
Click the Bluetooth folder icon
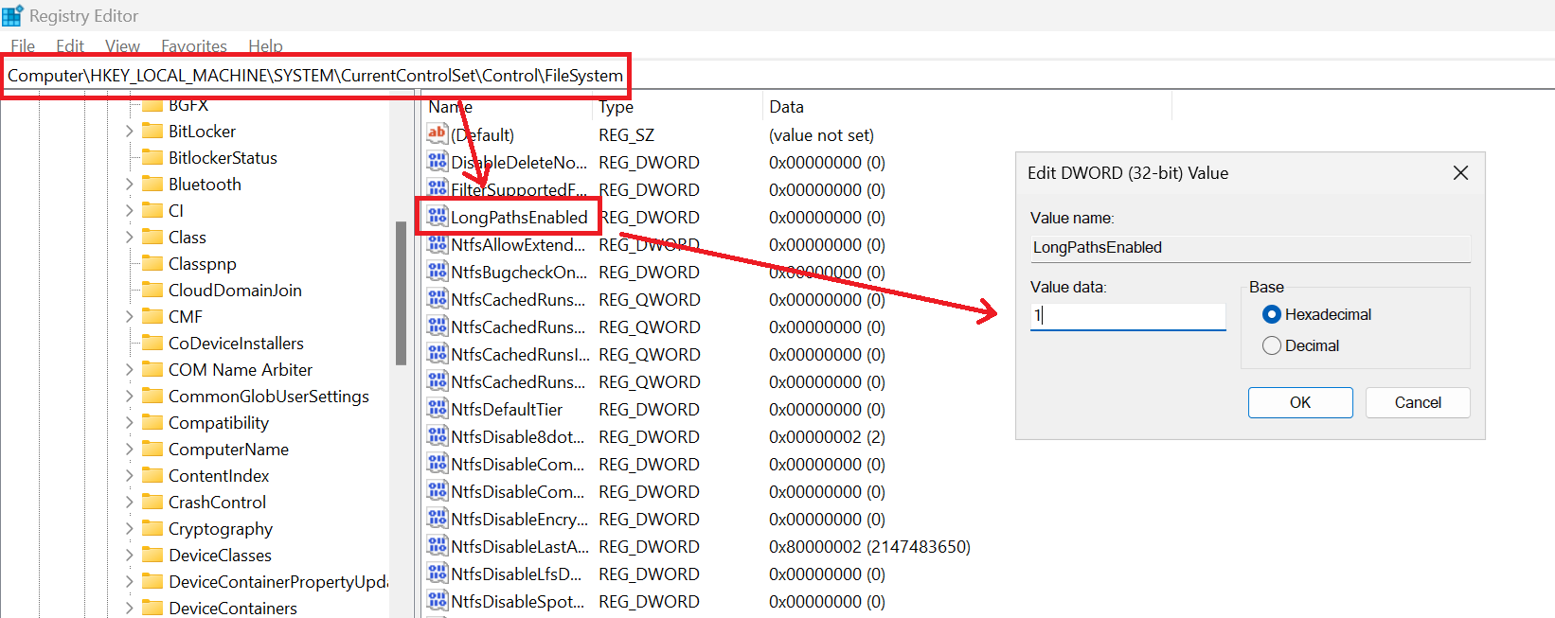pos(152,184)
